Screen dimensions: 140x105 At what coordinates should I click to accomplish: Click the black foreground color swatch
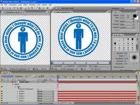click(135, 16)
